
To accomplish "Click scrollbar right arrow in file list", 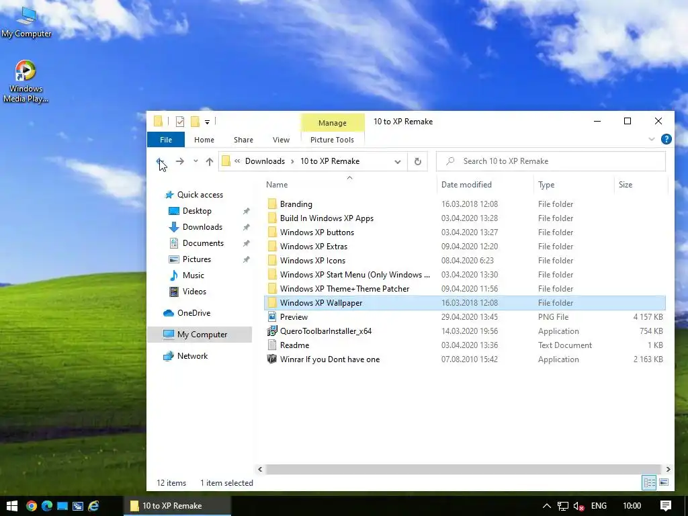I will [668, 469].
